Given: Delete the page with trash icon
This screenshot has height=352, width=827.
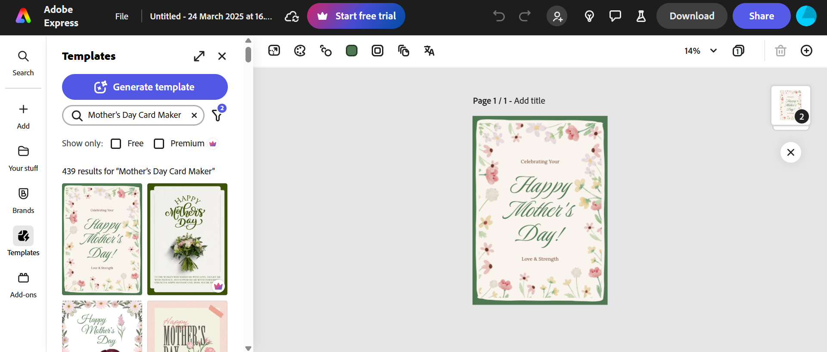Looking at the screenshot, I should click(x=780, y=51).
